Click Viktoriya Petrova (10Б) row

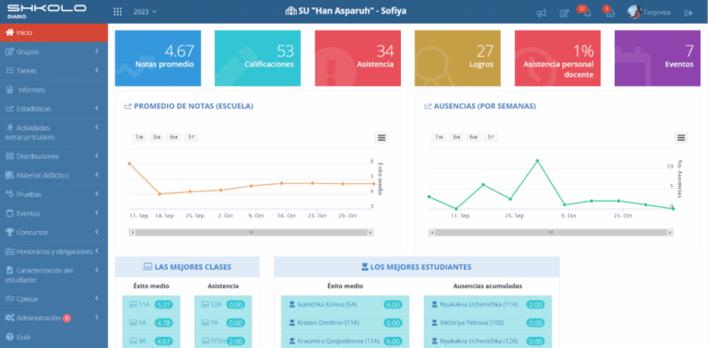[x=488, y=323]
